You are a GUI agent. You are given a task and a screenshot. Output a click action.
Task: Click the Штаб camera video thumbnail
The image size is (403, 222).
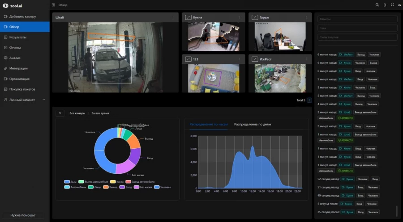[115, 57]
